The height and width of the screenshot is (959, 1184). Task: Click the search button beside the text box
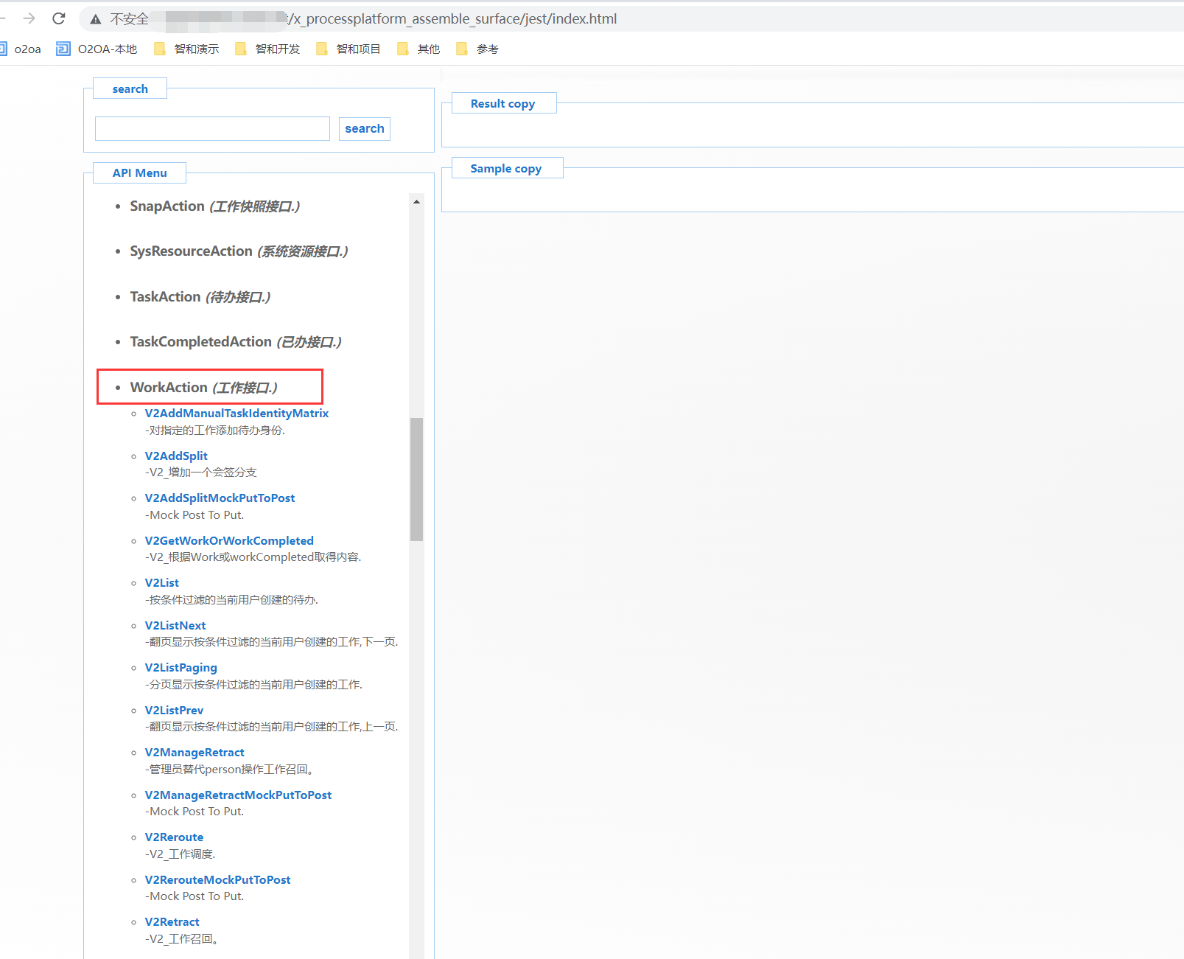365,128
